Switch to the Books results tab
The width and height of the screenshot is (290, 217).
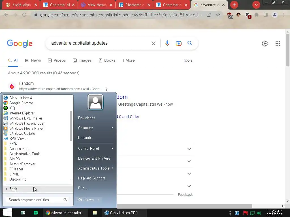pyautogui.click(x=107, y=60)
